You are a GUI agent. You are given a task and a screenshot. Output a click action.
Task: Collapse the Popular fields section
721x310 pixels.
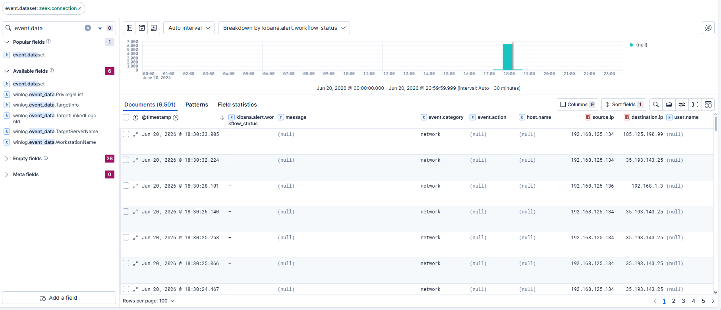[7, 42]
